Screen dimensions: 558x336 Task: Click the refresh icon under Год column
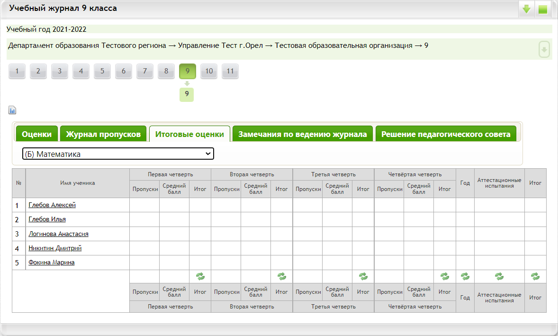pos(465,276)
